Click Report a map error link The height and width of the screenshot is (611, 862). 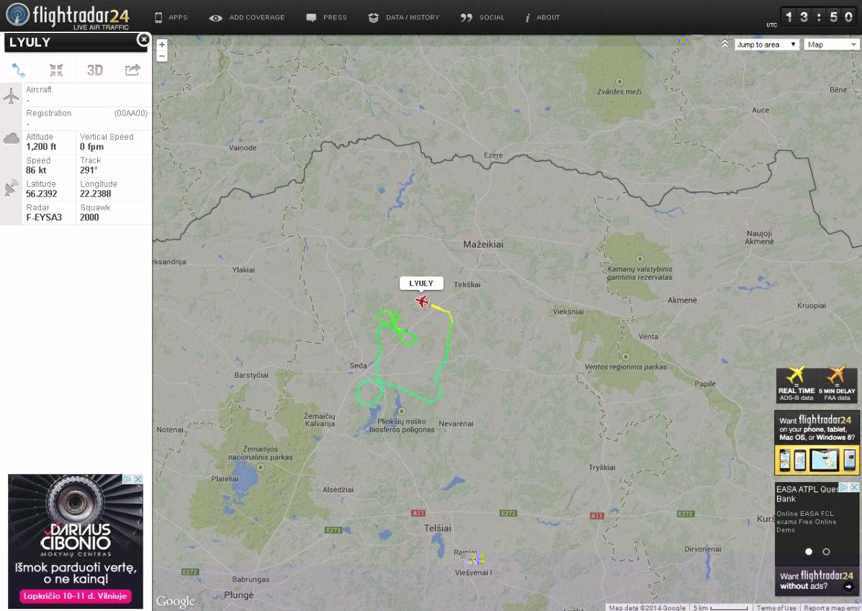coord(831,607)
